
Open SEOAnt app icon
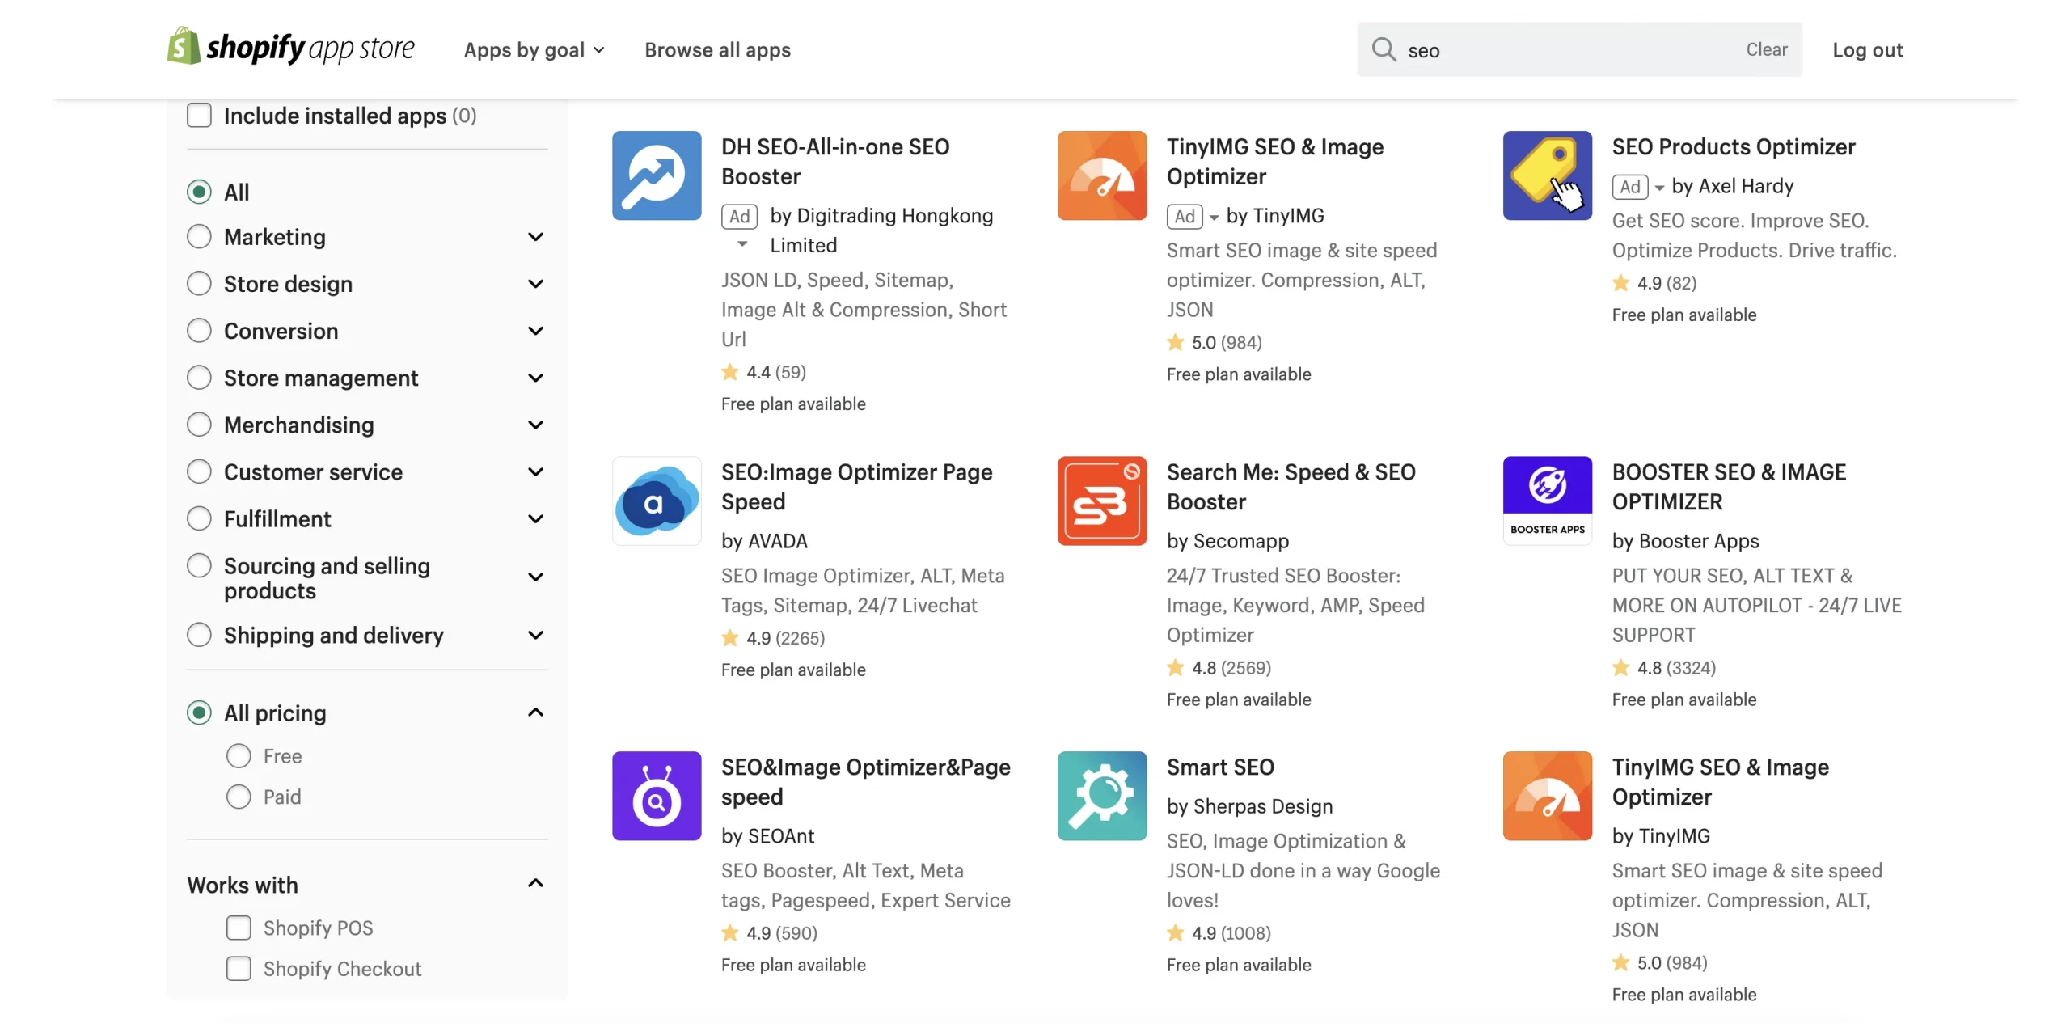pos(656,796)
